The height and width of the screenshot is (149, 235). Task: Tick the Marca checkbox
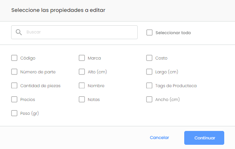(x=82, y=58)
